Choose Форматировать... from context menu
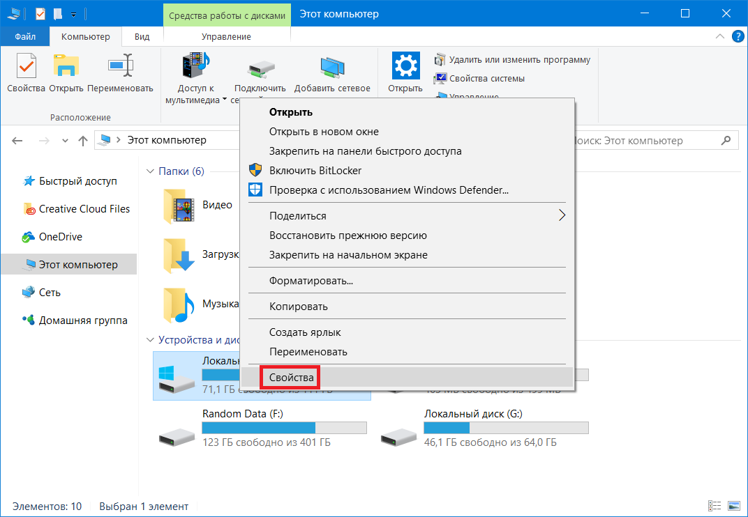The width and height of the screenshot is (748, 517). [407, 281]
